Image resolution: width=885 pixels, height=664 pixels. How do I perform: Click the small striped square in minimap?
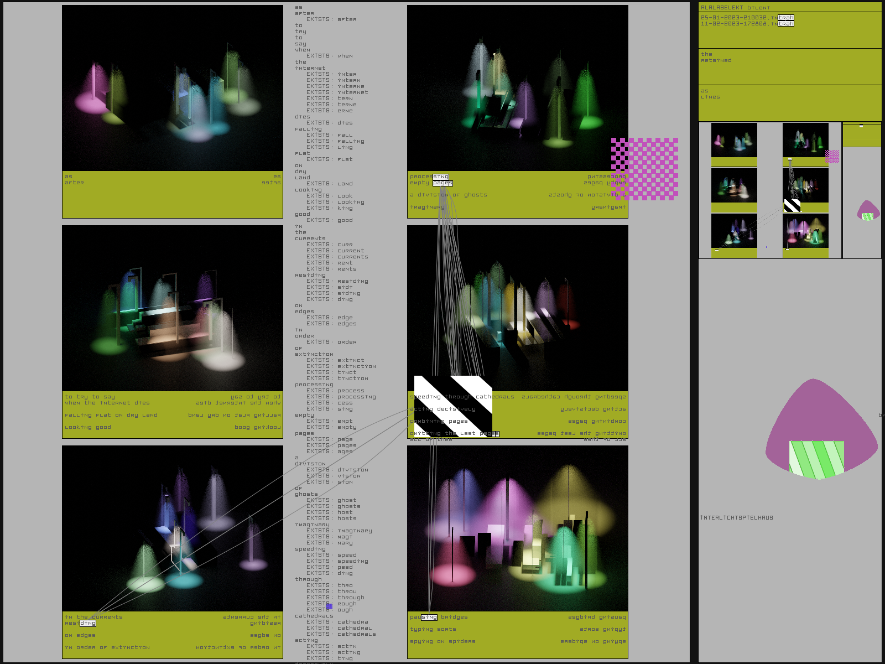point(792,205)
